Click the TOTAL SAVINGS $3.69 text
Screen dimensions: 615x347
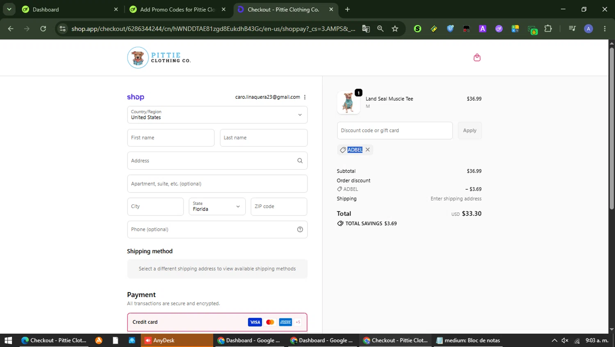[371, 224]
